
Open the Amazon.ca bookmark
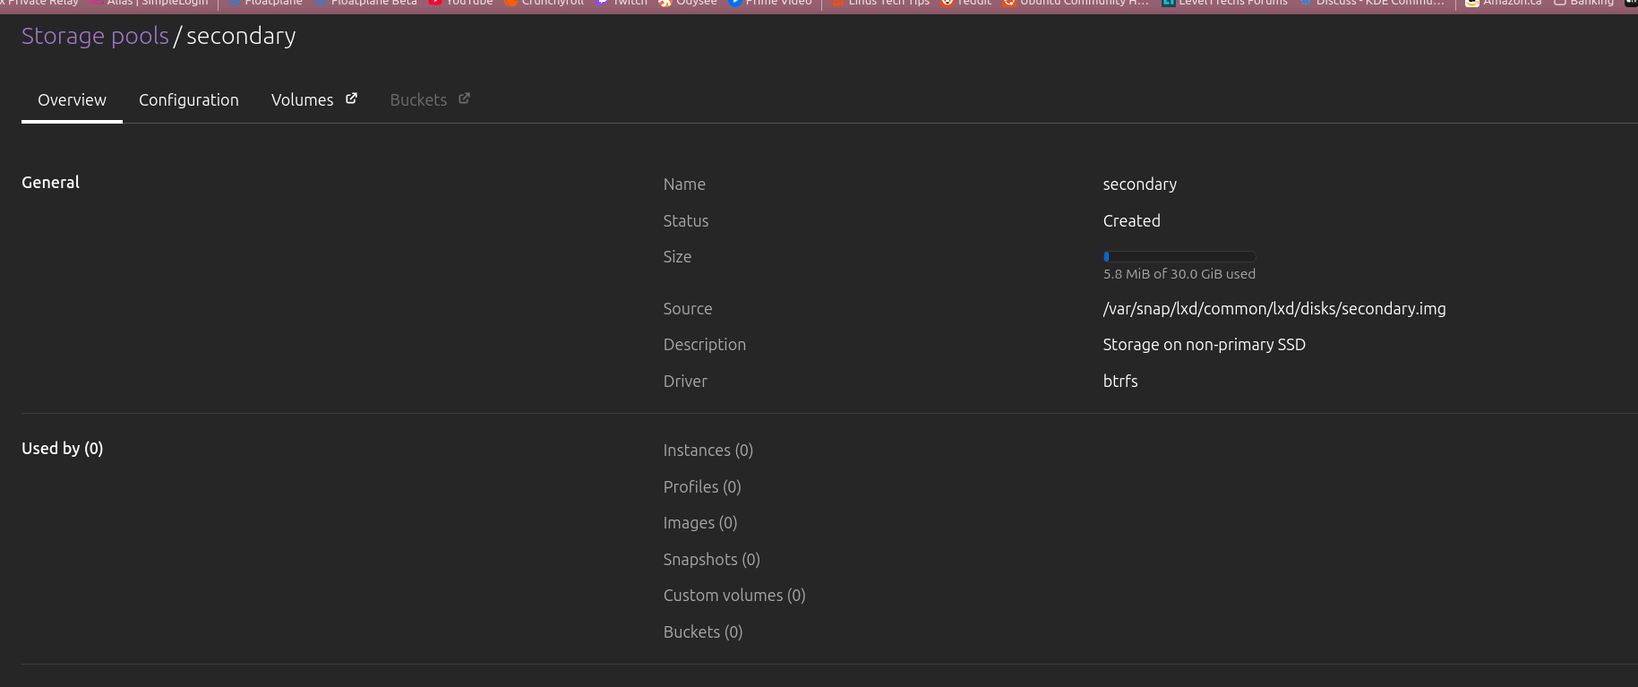[1504, 3]
